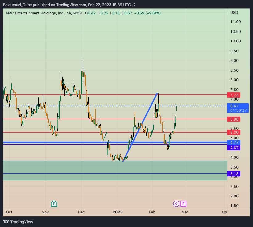Click the blue 4.77 price label
This screenshot has width=253, height=227.
pos(234,142)
